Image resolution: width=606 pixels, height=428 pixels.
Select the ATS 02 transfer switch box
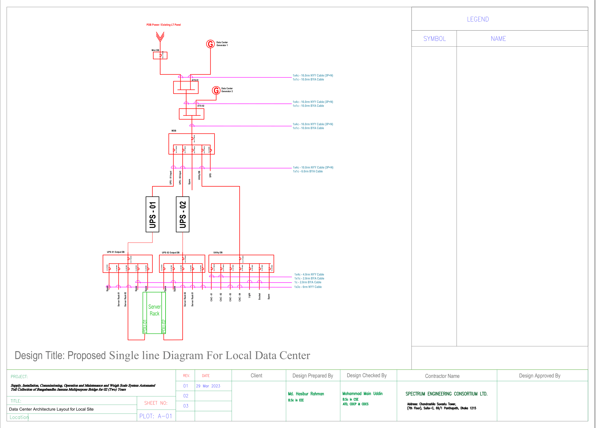[192, 114]
